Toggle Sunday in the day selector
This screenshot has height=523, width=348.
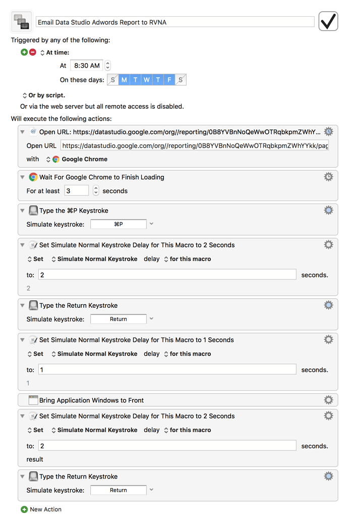click(113, 80)
